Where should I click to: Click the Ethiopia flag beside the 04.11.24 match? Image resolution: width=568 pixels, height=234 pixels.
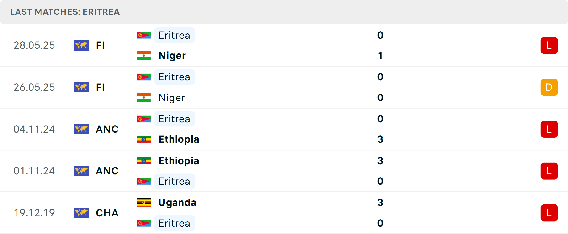(144, 139)
